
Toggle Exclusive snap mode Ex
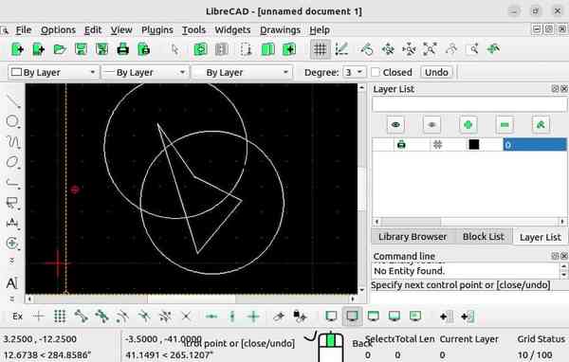tap(17, 317)
